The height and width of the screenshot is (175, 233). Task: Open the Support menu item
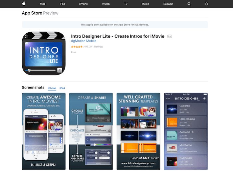168,4
